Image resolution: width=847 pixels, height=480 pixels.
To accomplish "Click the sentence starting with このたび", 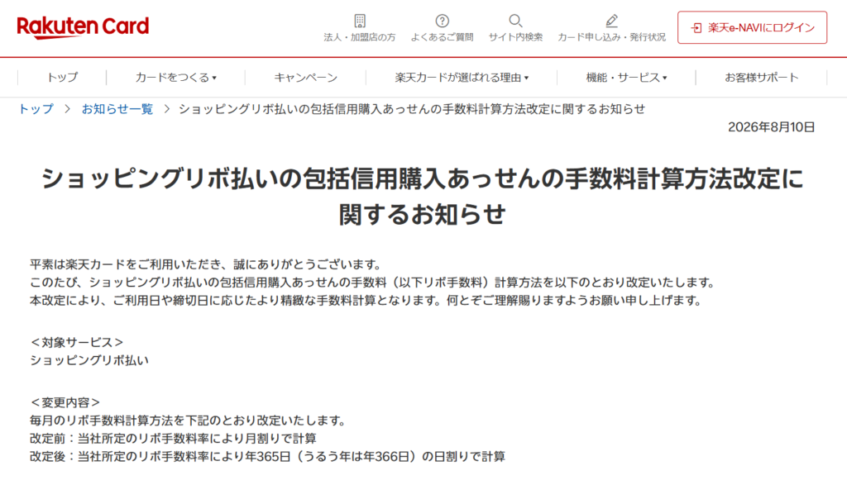I will click(x=373, y=282).
